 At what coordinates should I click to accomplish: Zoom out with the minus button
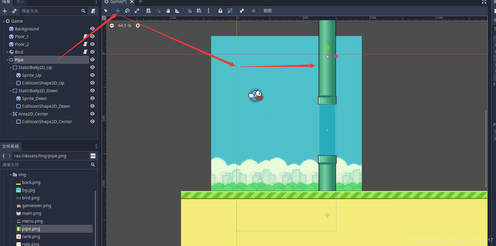112,26
